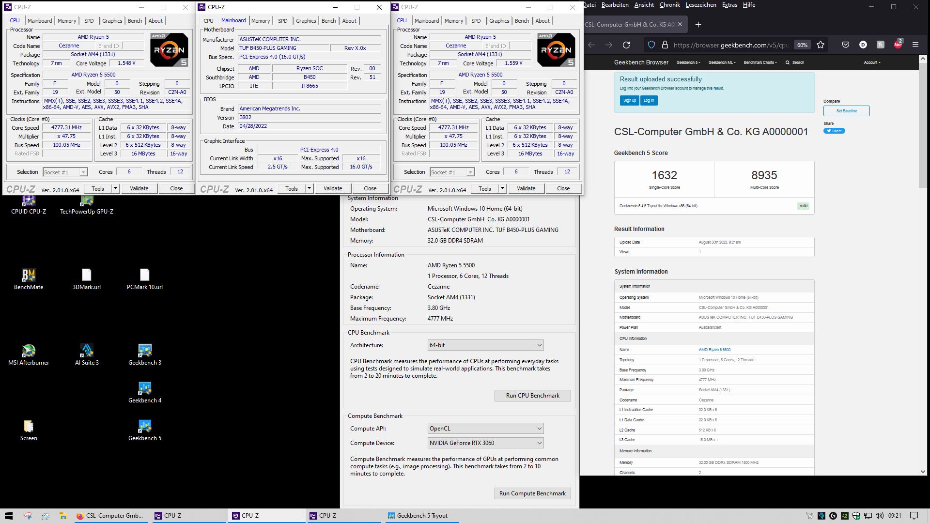Show site security info via padlock icon

pos(665,45)
